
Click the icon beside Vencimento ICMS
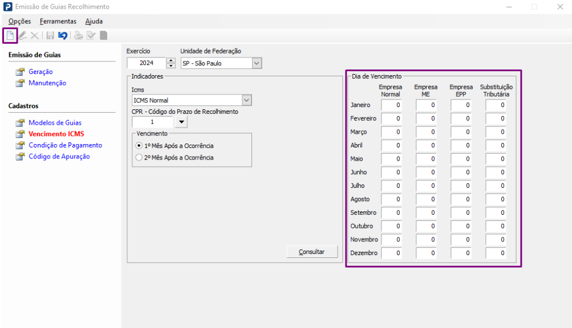(x=20, y=134)
